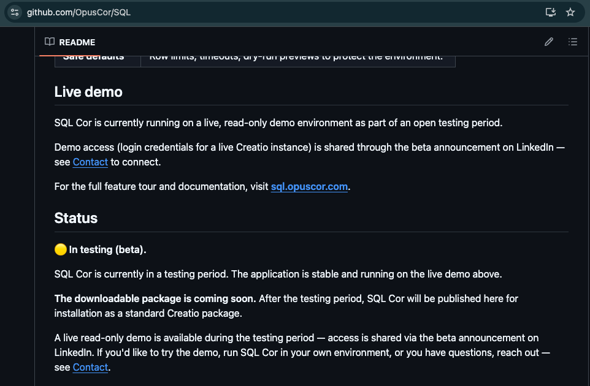This screenshot has height=386, width=590.
Task: Click the 'SQL Cor is currently running' paragraph
Action: (x=278, y=123)
